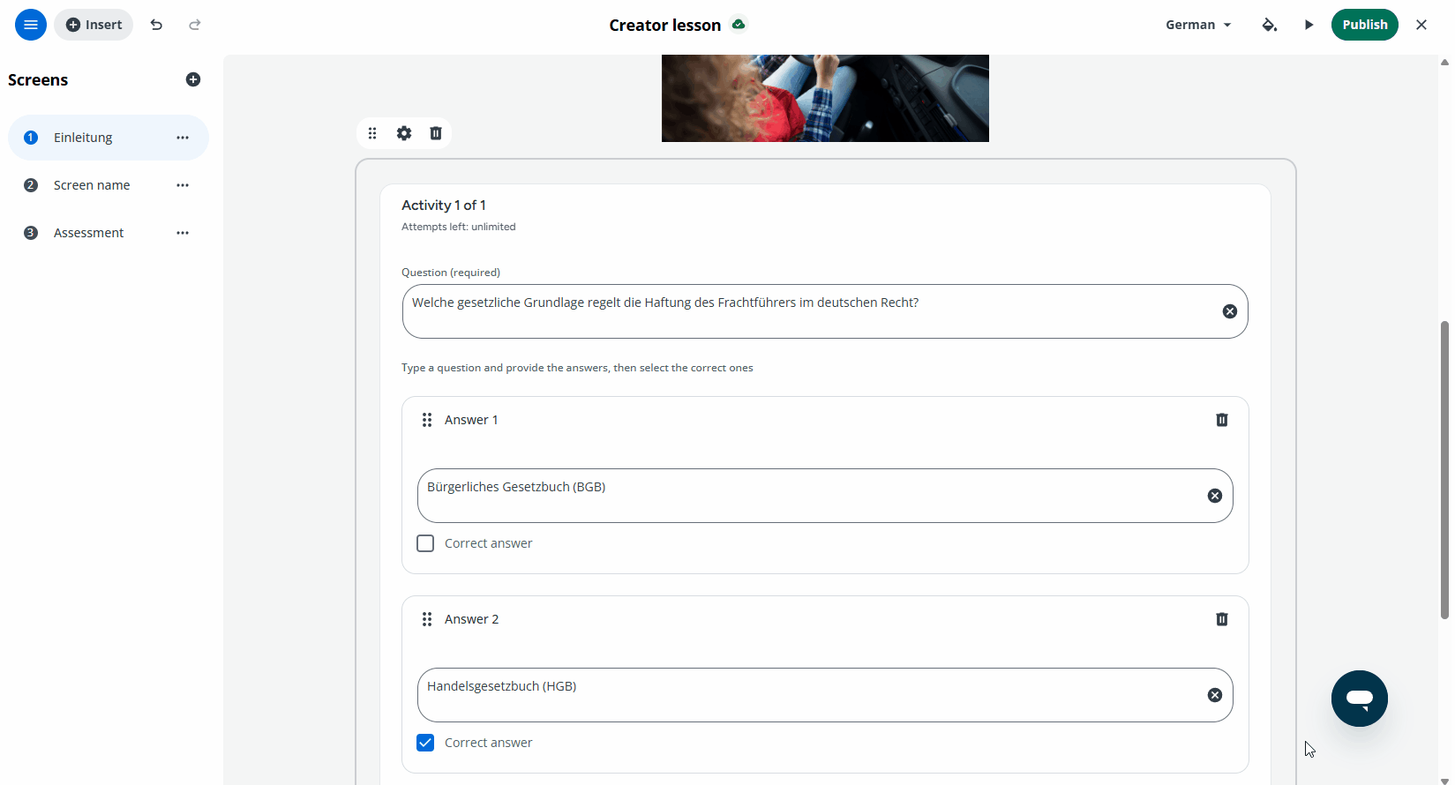Image resolution: width=1455 pixels, height=785 pixels.
Task: Click the Insert button
Action: (x=94, y=25)
